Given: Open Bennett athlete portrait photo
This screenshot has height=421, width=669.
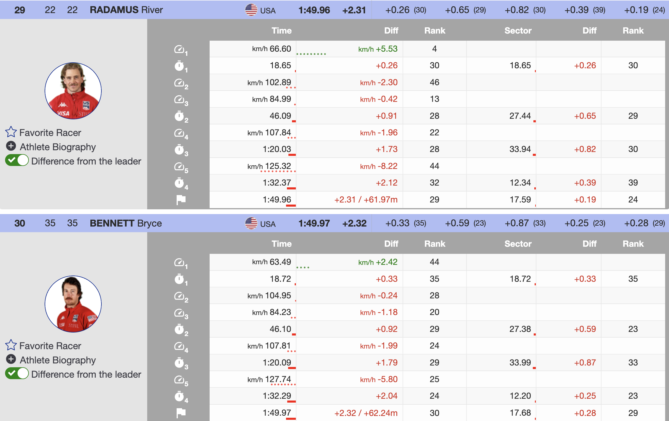Looking at the screenshot, I should (73, 304).
